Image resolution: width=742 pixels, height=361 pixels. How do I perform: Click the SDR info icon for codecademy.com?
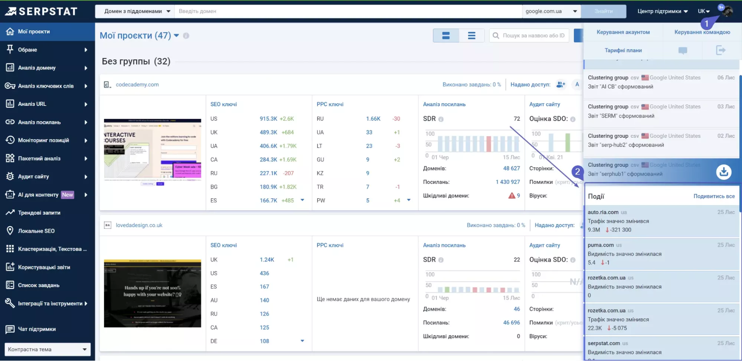tap(441, 119)
